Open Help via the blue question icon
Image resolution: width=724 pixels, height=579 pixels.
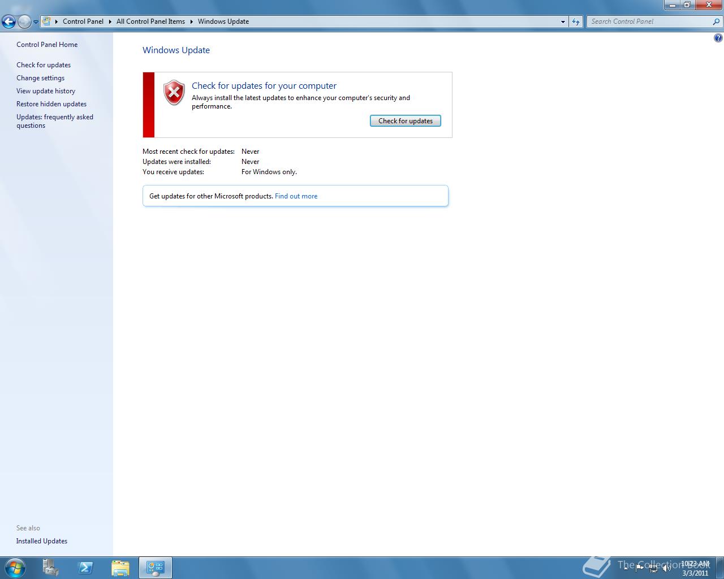point(718,38)
